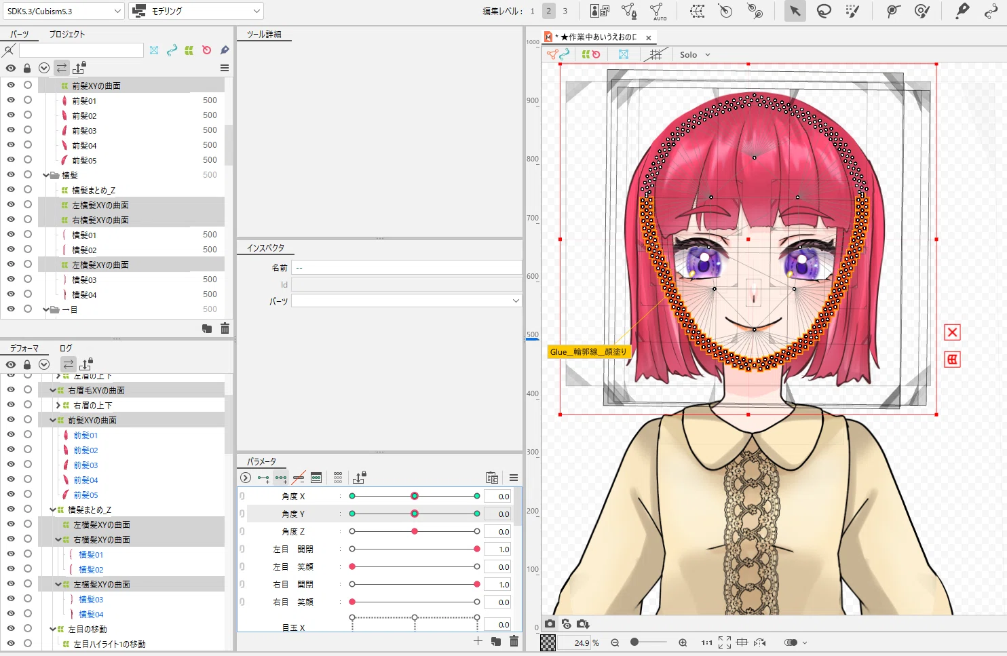Click the grid display icon in canvas toolbar
The image size is (1007, 656).
(x=655, y=54)
